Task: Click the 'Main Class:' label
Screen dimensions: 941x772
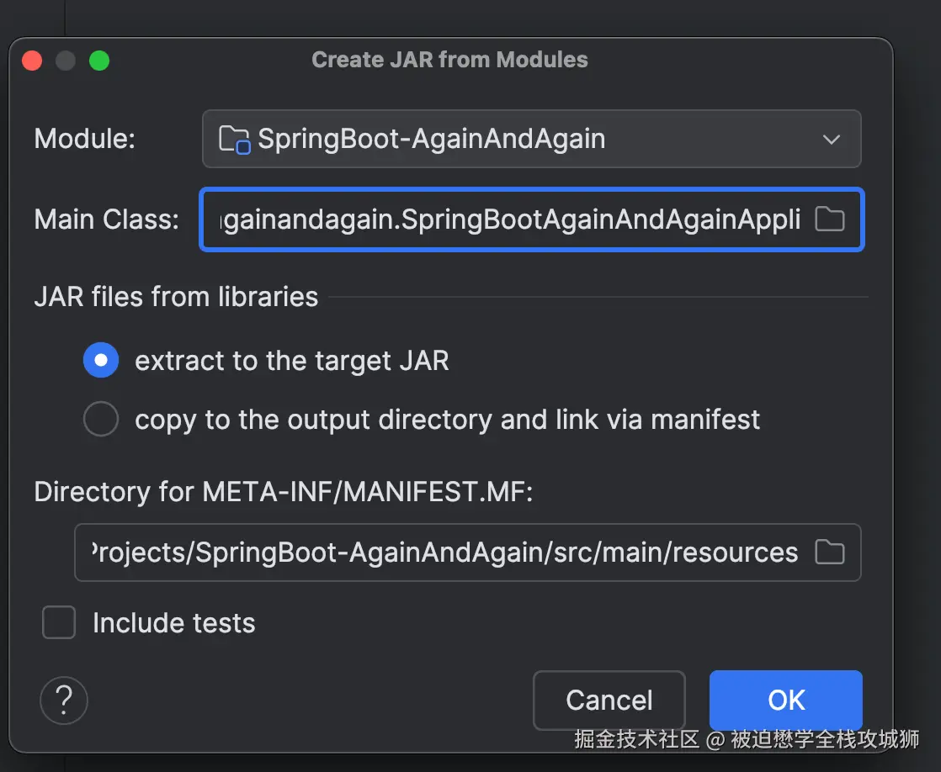Action: [x=107, y=219]
